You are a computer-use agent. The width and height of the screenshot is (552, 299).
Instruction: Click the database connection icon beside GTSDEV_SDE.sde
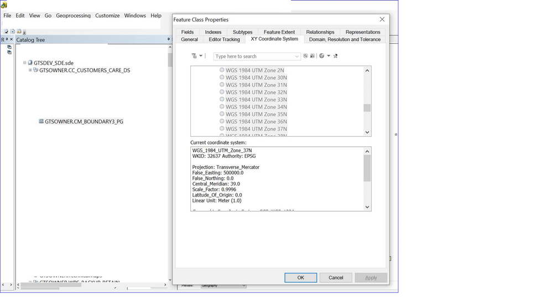30,63
